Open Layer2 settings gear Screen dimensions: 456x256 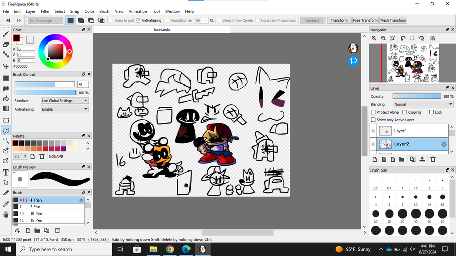click(x=444, y=144)
